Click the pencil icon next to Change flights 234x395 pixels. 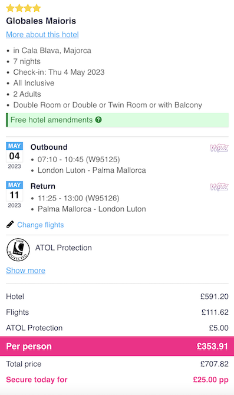pyautogui.click(x=10, y=224)
